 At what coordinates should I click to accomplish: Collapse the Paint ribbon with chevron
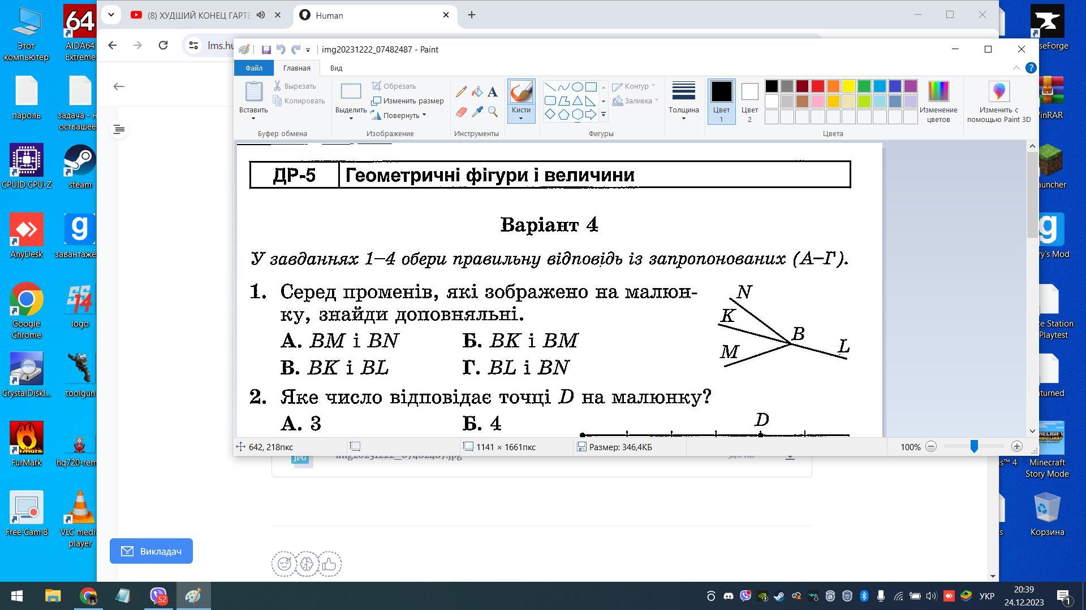[x=1016, y=68]
